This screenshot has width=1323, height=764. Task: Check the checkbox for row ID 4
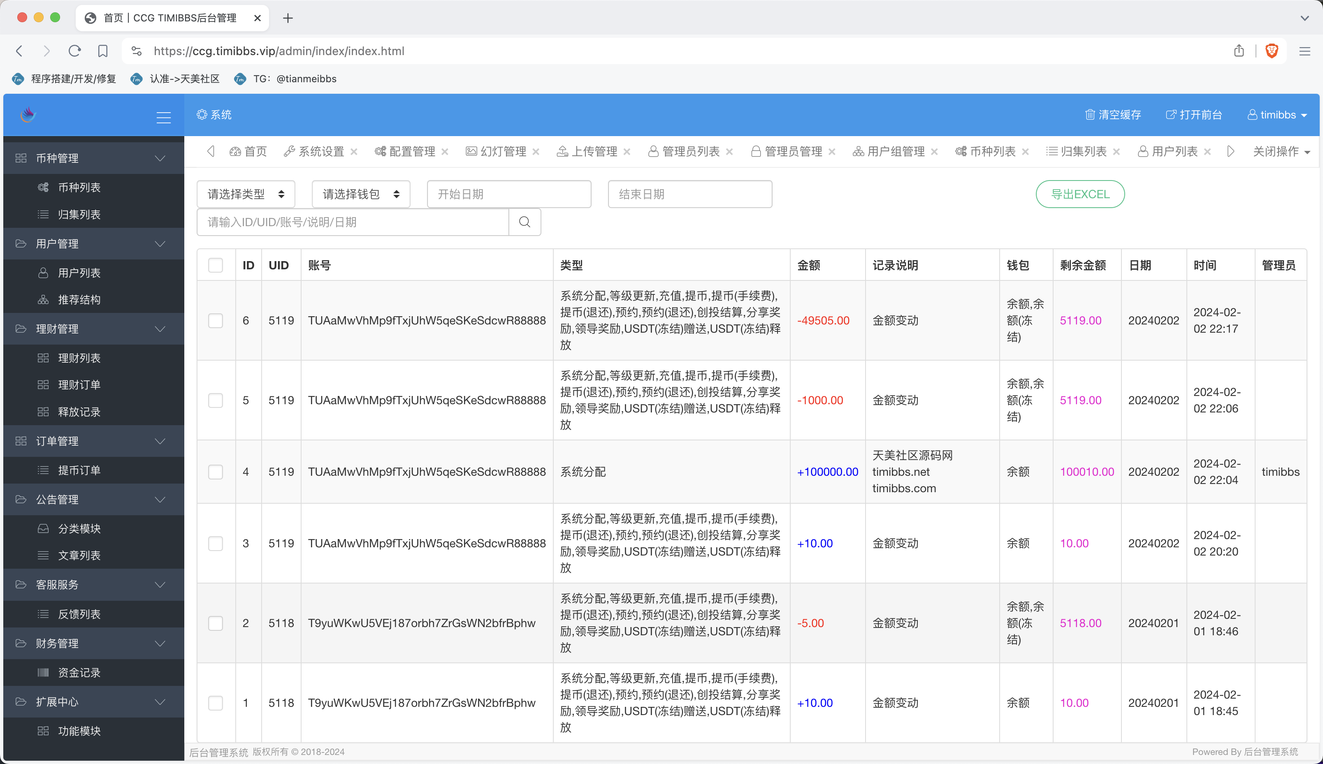(x=216, y=472)
